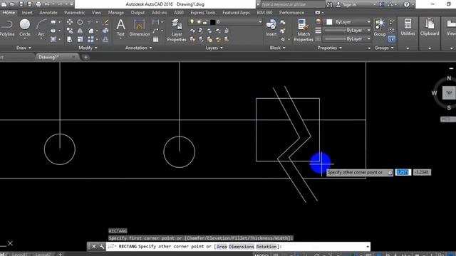Screen dimensions: 456x256
Task: Click the Match Properties tool
Action: click(304, 30)
